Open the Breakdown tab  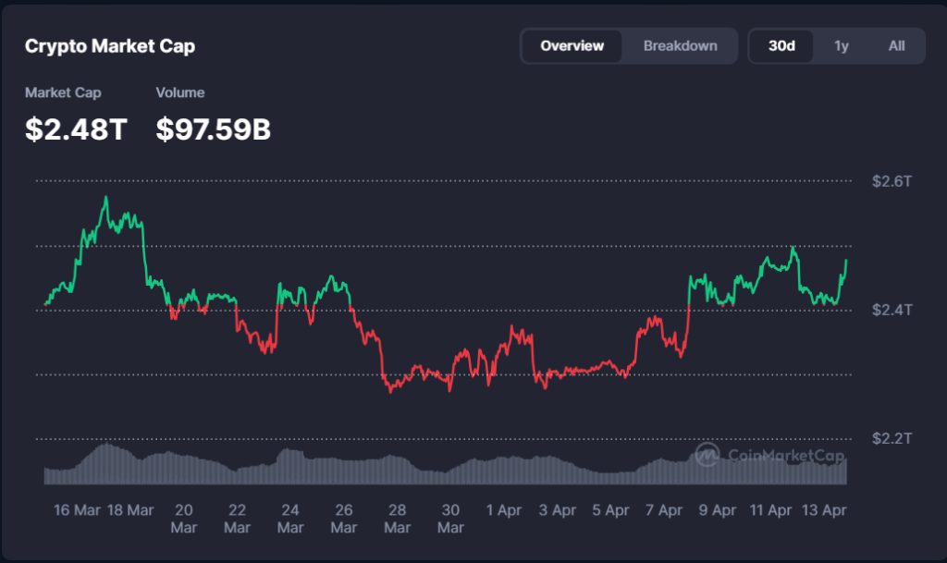pos(680,45)
